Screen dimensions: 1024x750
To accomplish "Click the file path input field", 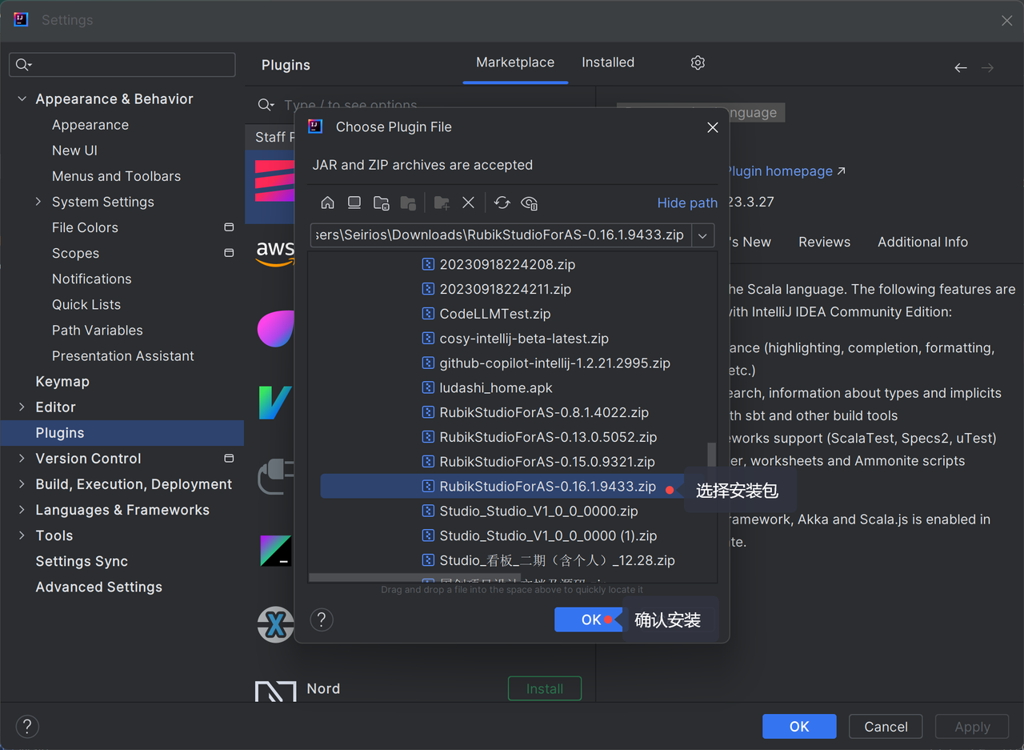I will tap(501, 235).
